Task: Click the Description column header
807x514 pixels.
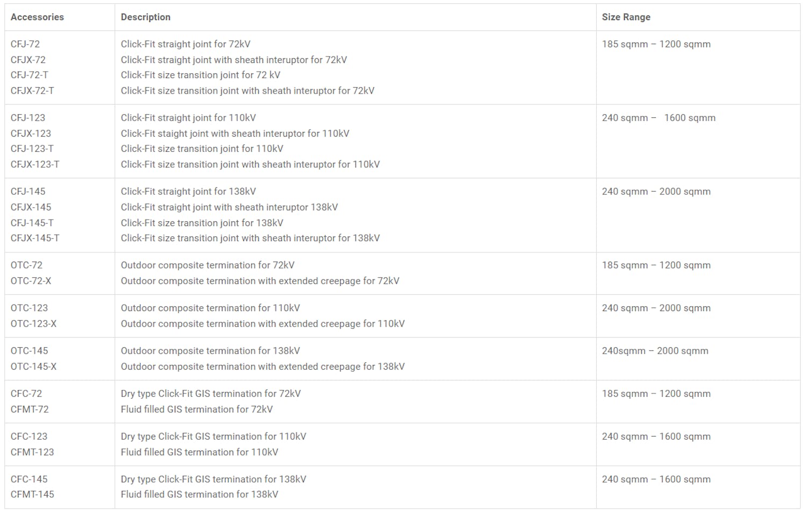Action: (x=145, y=17)
